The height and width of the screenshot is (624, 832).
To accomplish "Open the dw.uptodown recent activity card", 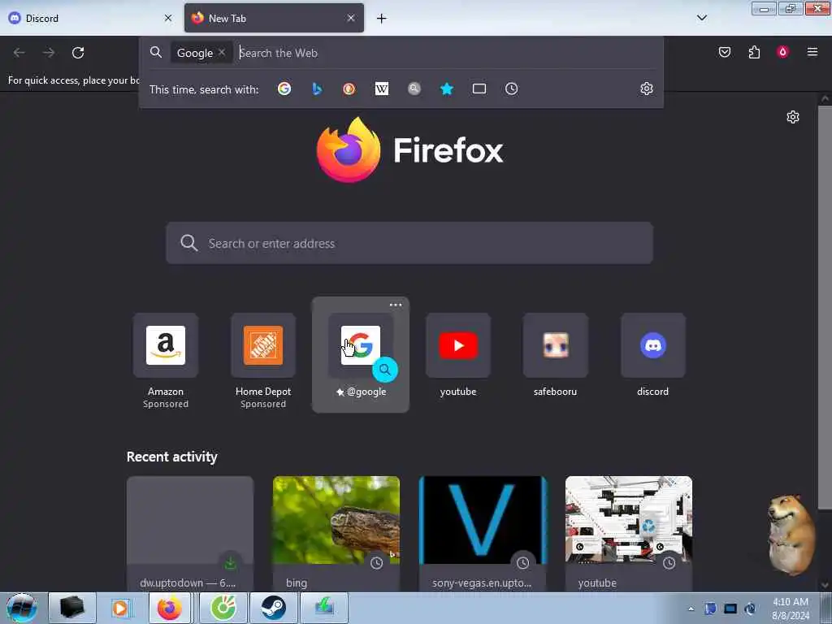I will (x=190, y=534).
